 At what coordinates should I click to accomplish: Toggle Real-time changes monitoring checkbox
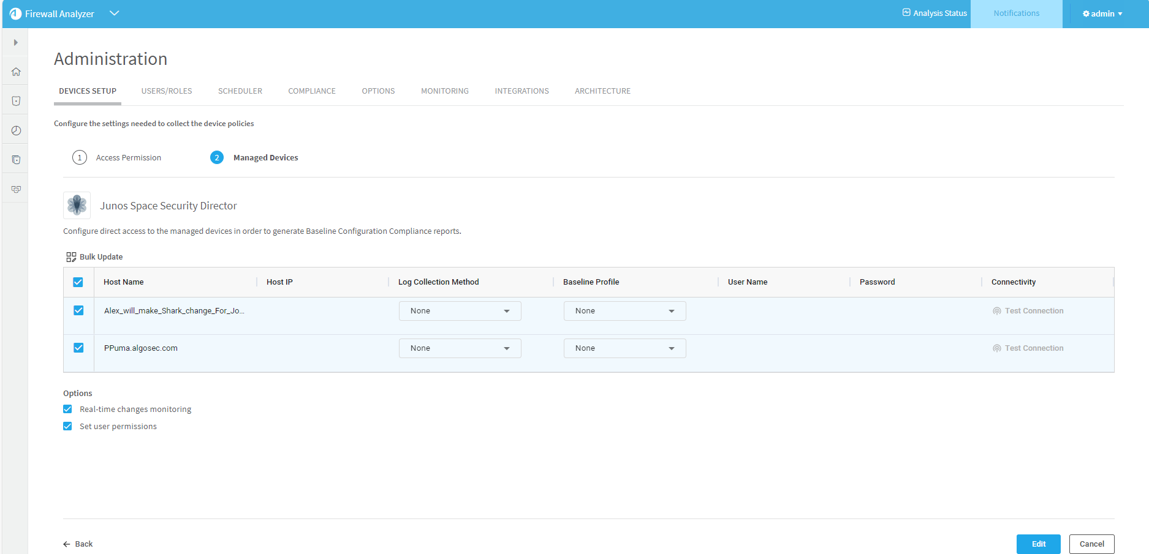pyautogui.click(x=67, y=409)
